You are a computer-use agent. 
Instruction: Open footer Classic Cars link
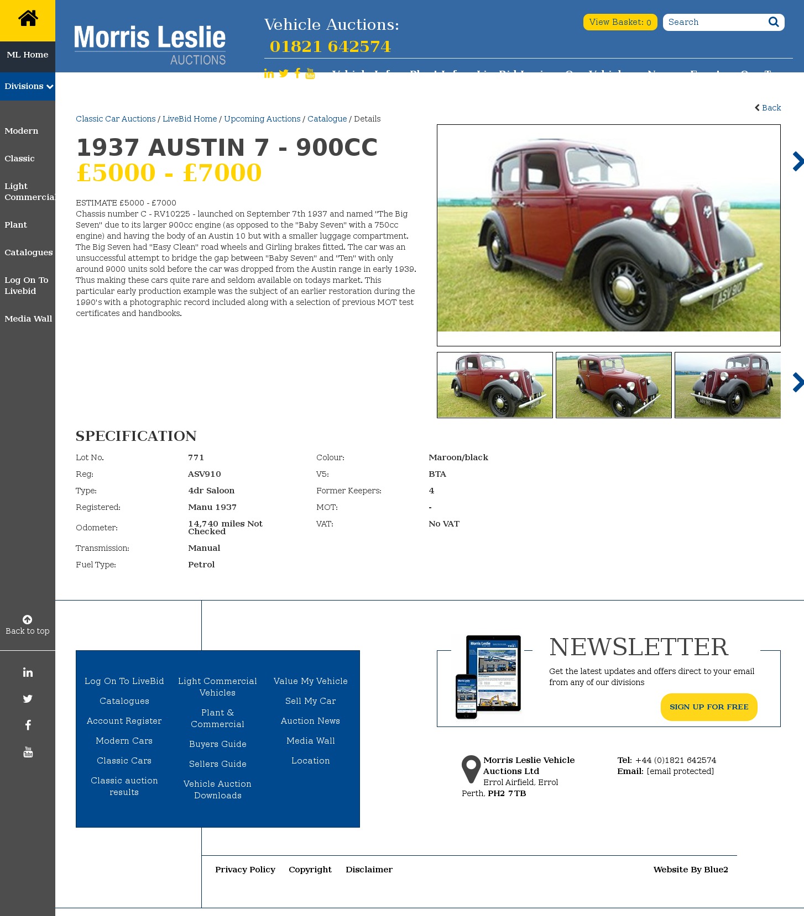pyautogui.click(x=124, y=761)
